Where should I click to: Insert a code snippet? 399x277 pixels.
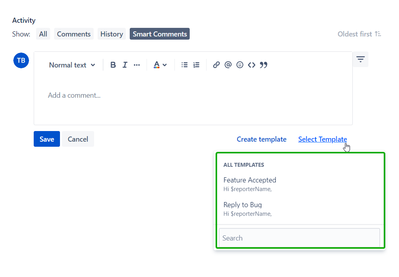[x=252, y=65]
